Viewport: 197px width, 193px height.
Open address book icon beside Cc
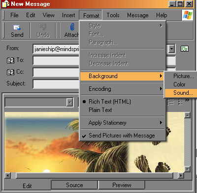10,72
